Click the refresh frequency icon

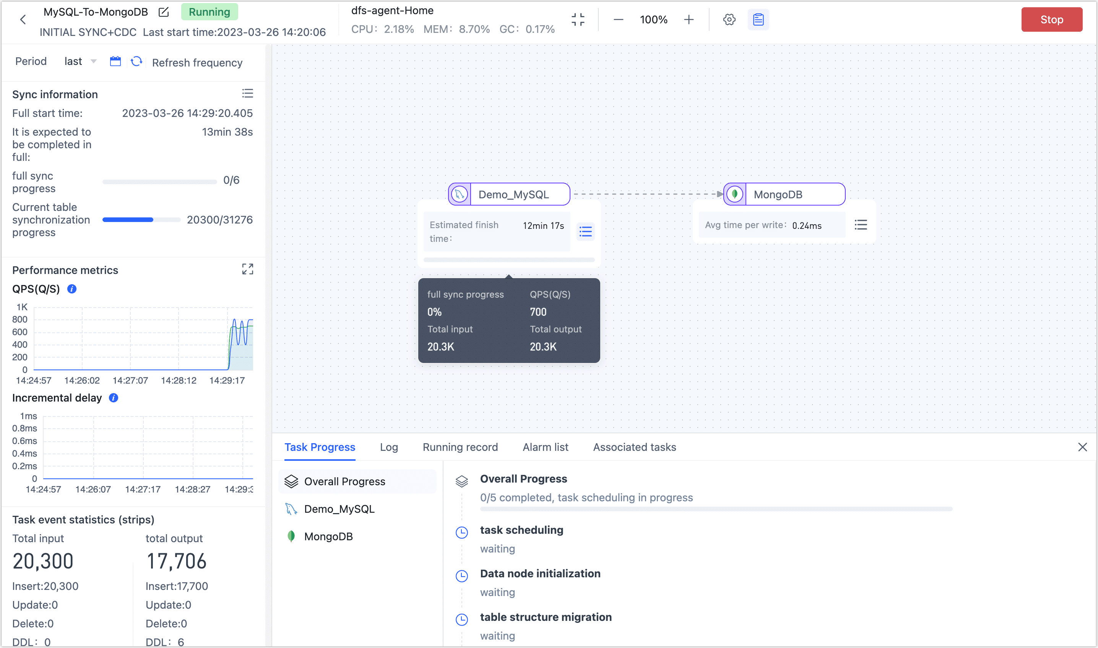(137, 62)
